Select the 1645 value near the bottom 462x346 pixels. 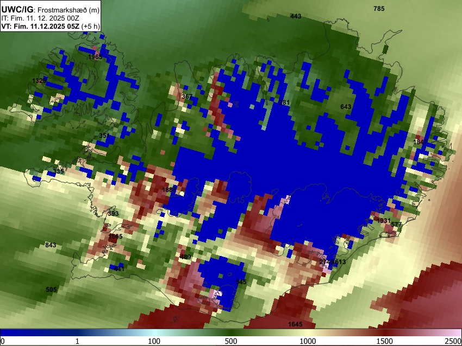(295, 324)
